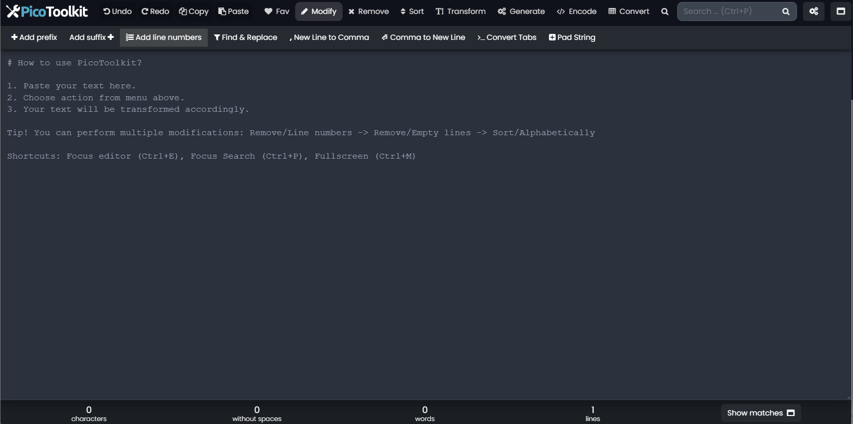Click the characters count stat
Image resolution: width=853 pixels, height=424 pixels.
pyautogui.click(x=89, y=414)
